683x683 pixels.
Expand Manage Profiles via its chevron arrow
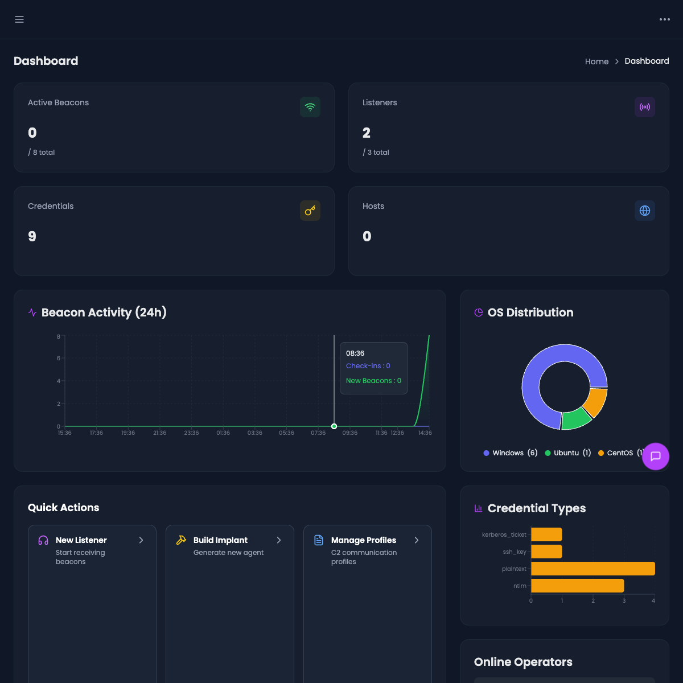tap(417, 540)
